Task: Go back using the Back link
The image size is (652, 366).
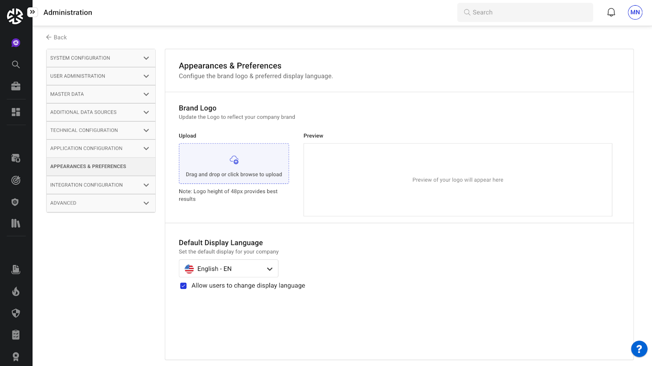Action: (x=57, y=37)
